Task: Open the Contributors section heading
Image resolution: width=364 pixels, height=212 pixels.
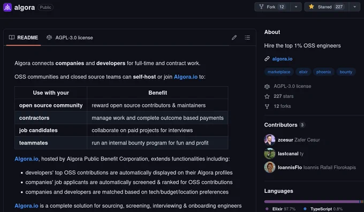Action: (x=280, y=125)
